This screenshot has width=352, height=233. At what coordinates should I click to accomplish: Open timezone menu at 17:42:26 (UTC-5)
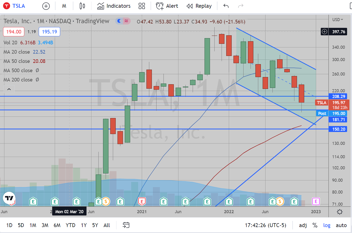(265, 225)
